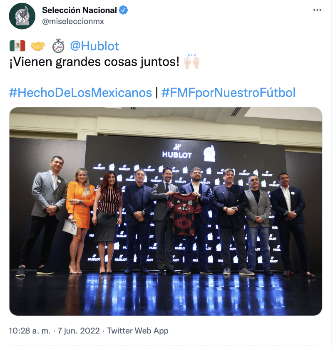Open the @Hublot mention

coord(94,46)
